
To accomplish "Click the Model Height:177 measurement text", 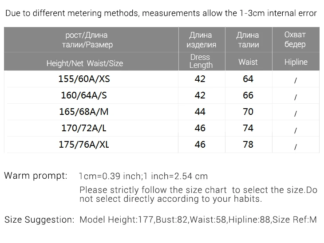I will pos(117,219).
